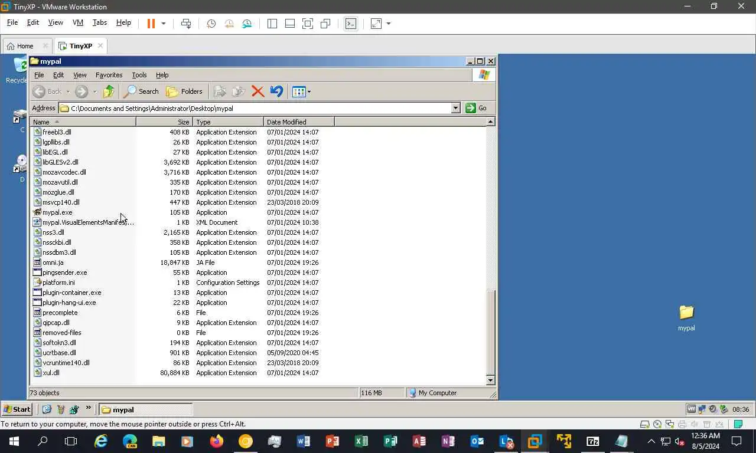This screenshot has width=756, height=453.
Task: Toggle the VMware library sidebar icon
Action: point(272,24)
